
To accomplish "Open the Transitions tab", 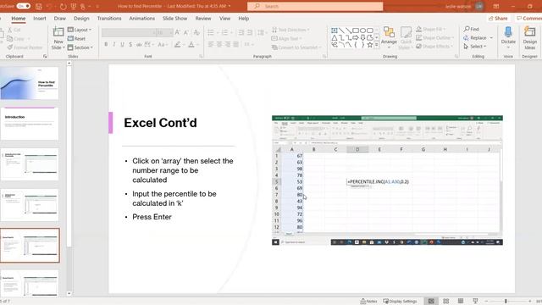I will [x=109, y=19].
